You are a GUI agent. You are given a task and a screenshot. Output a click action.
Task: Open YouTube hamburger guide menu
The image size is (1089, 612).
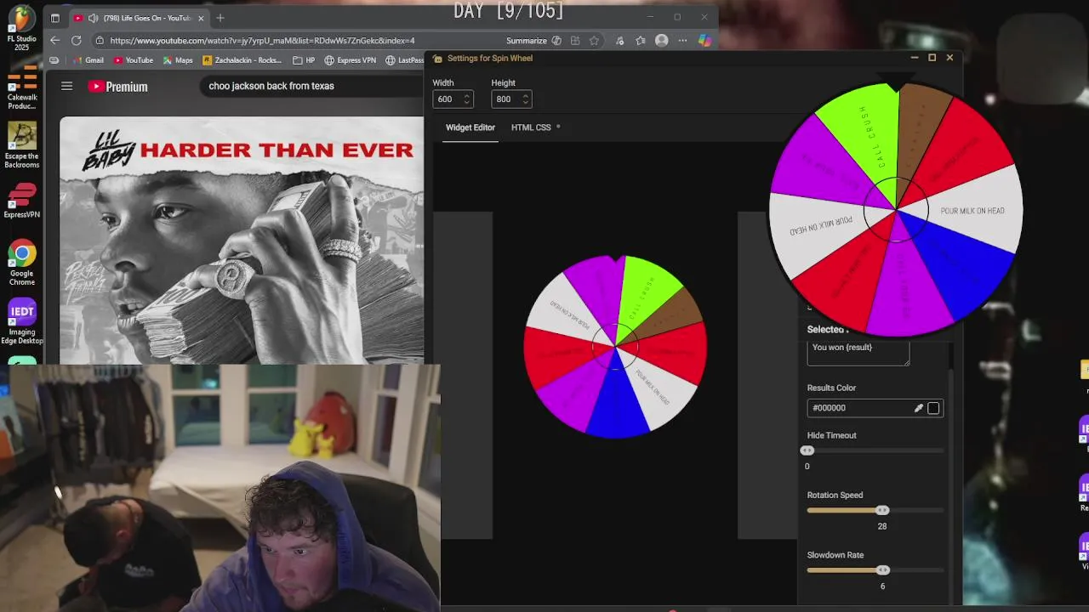point(66,86)
